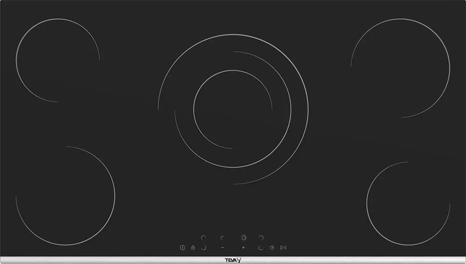Tap the zone selector left of the timer icon

click(x=261, y=248)
